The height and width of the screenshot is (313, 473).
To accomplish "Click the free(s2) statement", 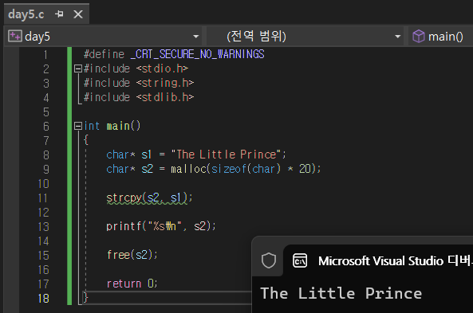I will [132, 255].
